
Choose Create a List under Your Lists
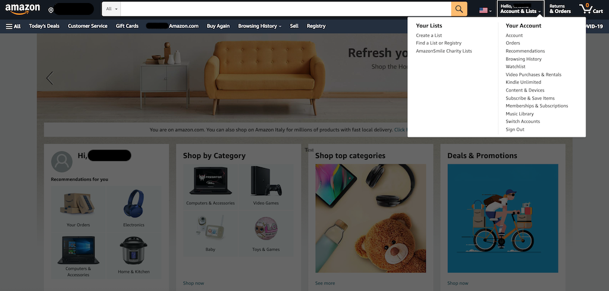coord(429,35)
